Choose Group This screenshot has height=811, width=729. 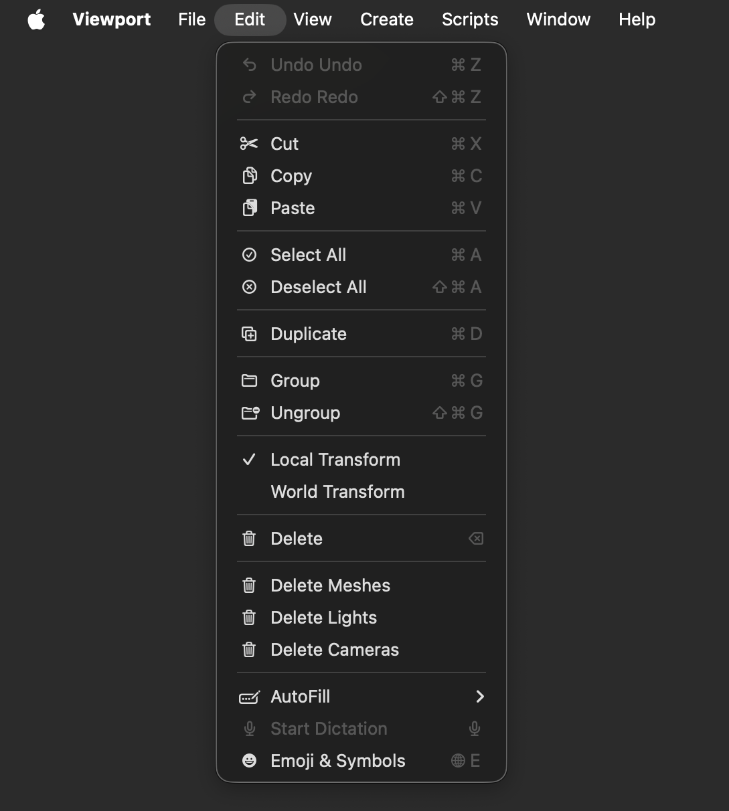click(361, 381)
